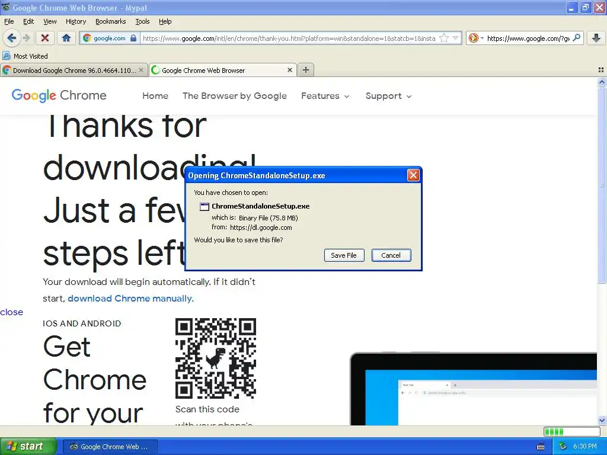Click the Chrome QR code image
The height and width of the screenshot is (455, 607).
[216, 358]
